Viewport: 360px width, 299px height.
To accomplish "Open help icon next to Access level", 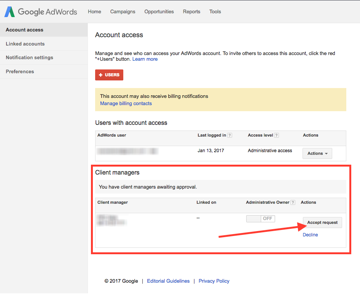I will (276, 135).
